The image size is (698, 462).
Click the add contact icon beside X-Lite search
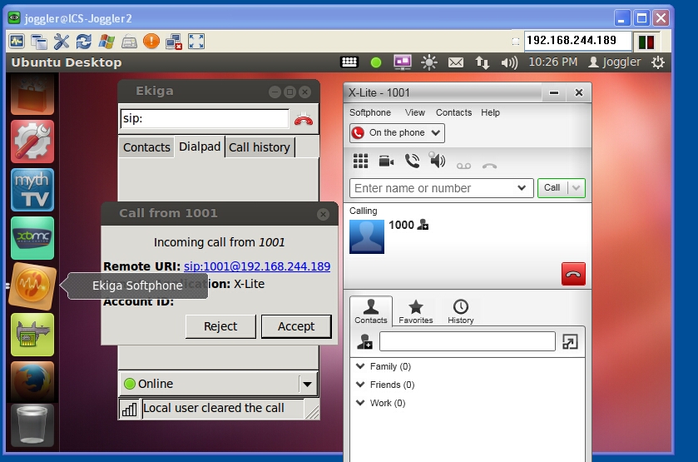pos(364,341)
